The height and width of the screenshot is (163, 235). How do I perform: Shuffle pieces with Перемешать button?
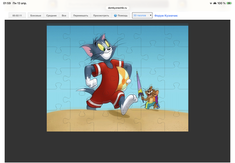(80, 16)
